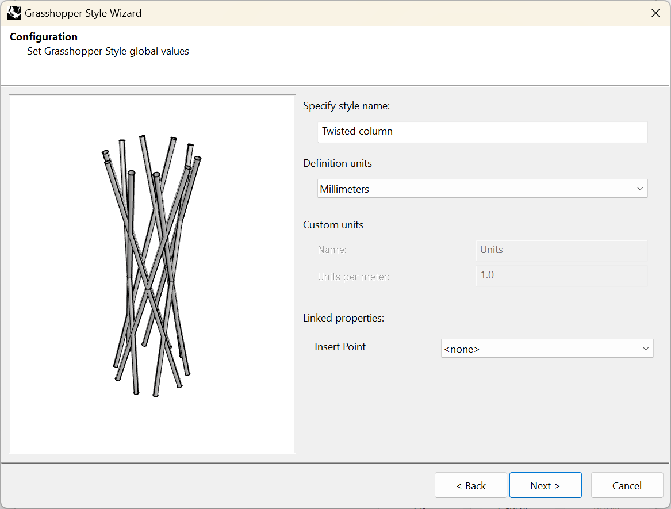Viewport: 671px width, 509px height.
Task: Click the 'Definition units' label
Action: [338, 163]
